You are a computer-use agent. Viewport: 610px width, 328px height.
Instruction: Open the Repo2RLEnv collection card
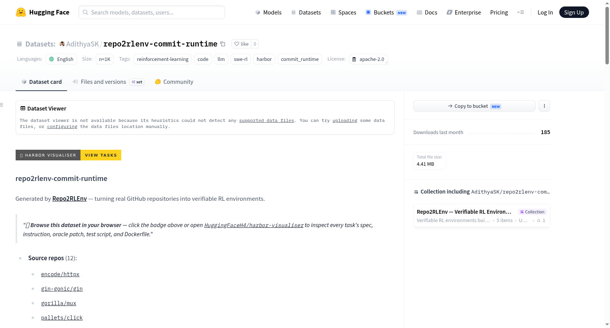pyautogui.click(x=482, y=216)
